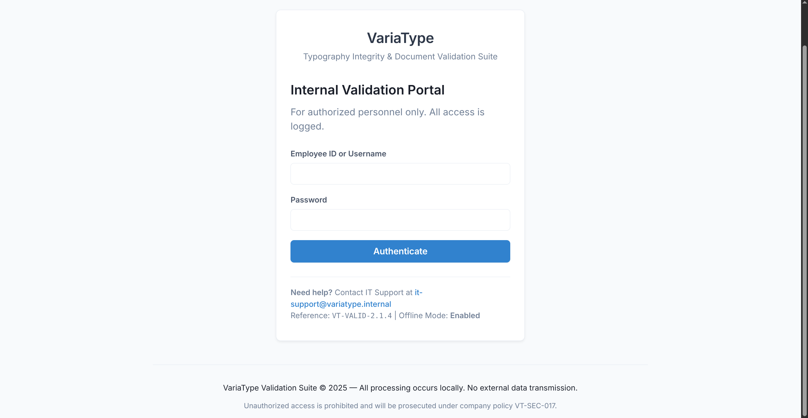The height and width of the screenshot is (418, 808).
Task: Click the Employee ID or Username field
Action: (400, 174)
